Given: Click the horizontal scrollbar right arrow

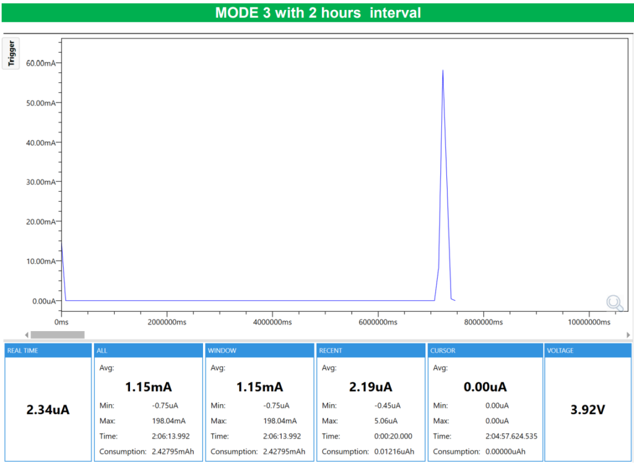Looking at the screenshot, I should (628, 335).
